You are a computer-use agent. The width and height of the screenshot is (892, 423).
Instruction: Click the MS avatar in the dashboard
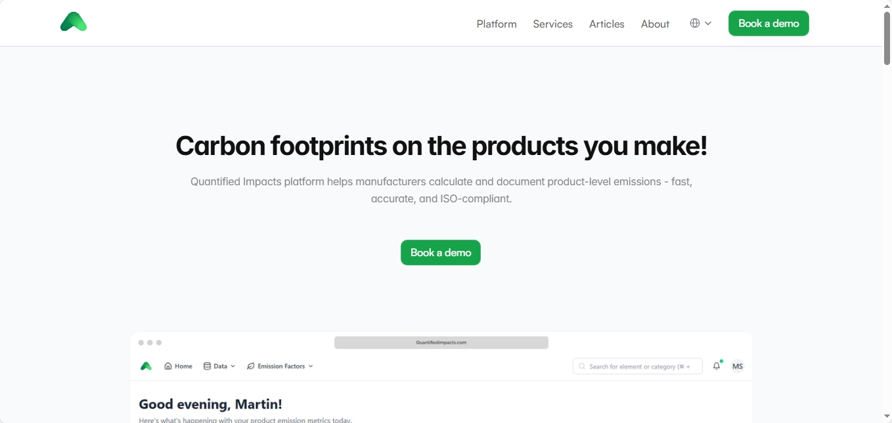(737, 366)
